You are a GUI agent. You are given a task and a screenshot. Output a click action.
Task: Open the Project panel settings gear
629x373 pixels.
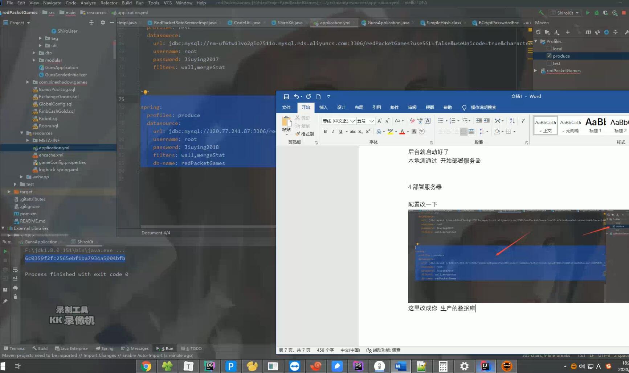pyautogui.click(x=103, y=22)
